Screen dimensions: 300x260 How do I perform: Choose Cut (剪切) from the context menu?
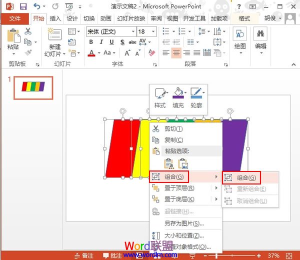185,129
